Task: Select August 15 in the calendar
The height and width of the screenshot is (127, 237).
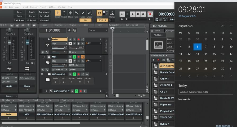Action: pos(214,54)
